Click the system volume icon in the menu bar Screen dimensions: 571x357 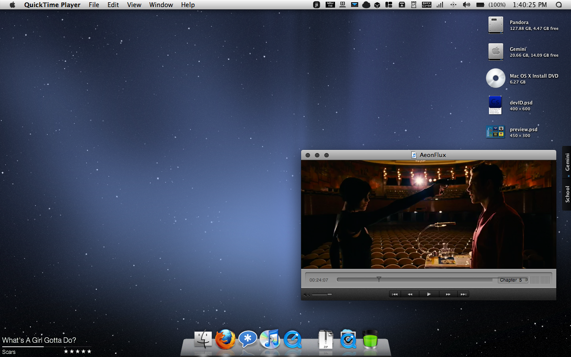[x=467, y=5]
